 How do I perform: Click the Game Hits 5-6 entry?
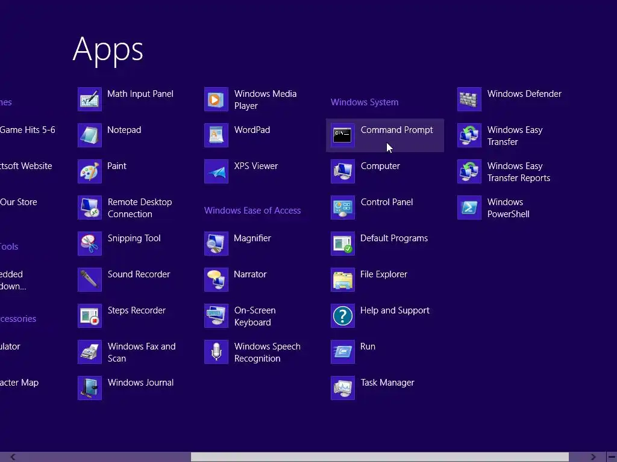click(x=28, y=130)
